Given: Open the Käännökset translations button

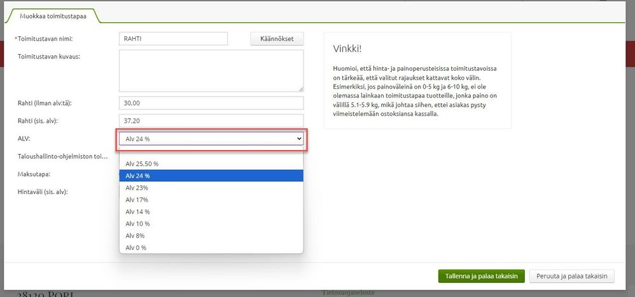Looking at the screenshot, I should coord(277,39).
